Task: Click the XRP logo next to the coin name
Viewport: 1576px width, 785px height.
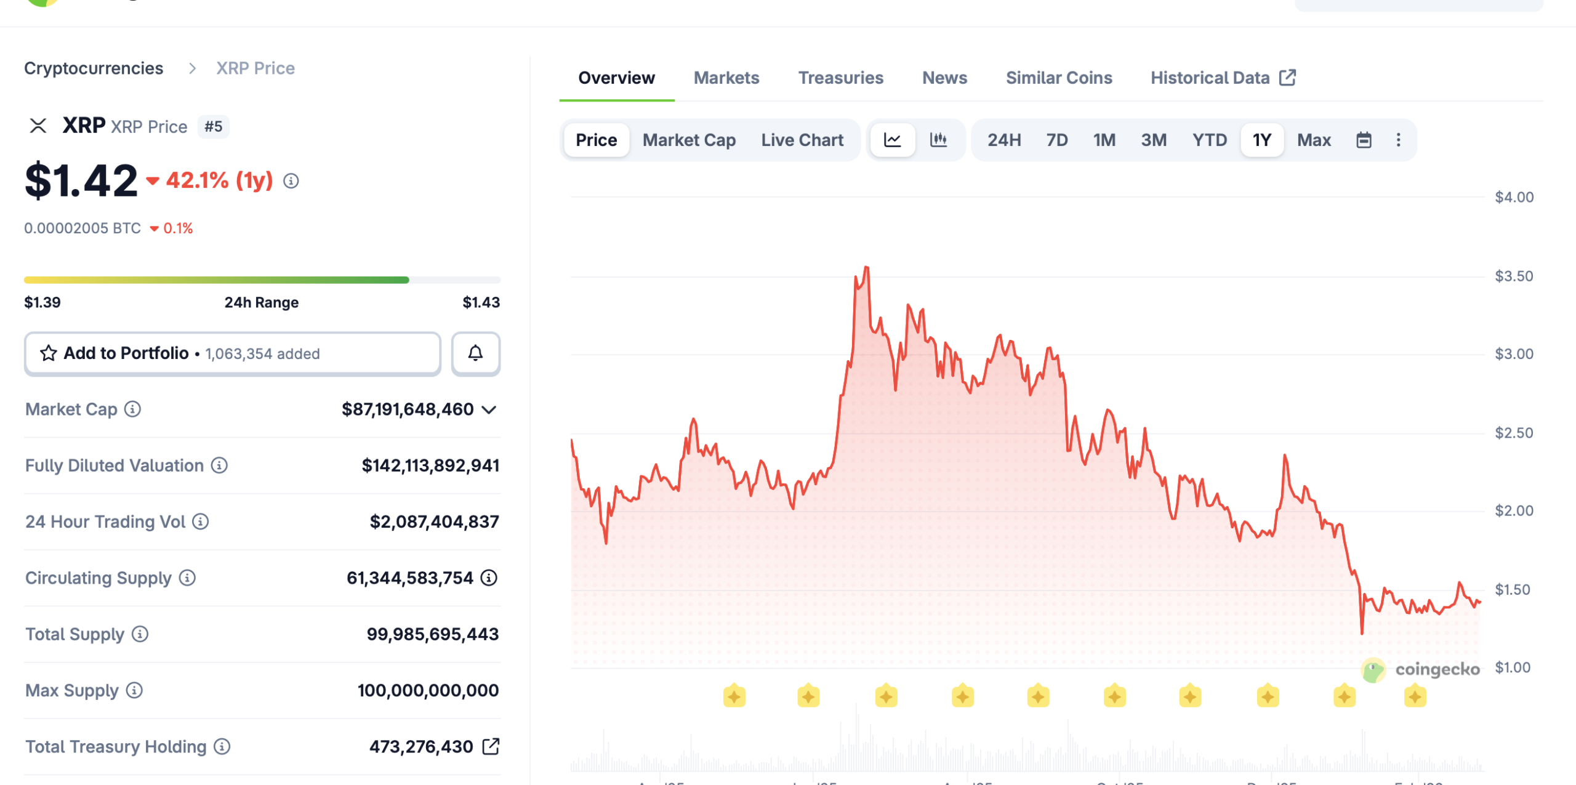Action: pyautogui.click(x=38, y=126)
